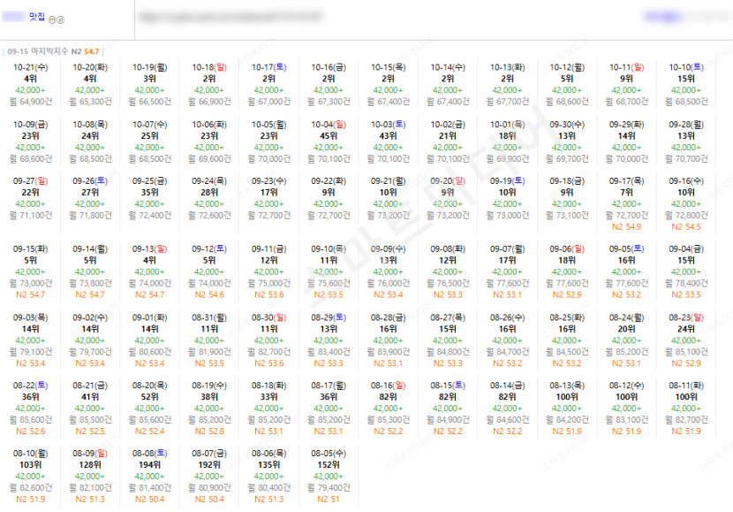Select the N2 54.9 index under 09-17(목)
Image resolution: width=733 pixels, height=512 pixels.
(626, 227)
